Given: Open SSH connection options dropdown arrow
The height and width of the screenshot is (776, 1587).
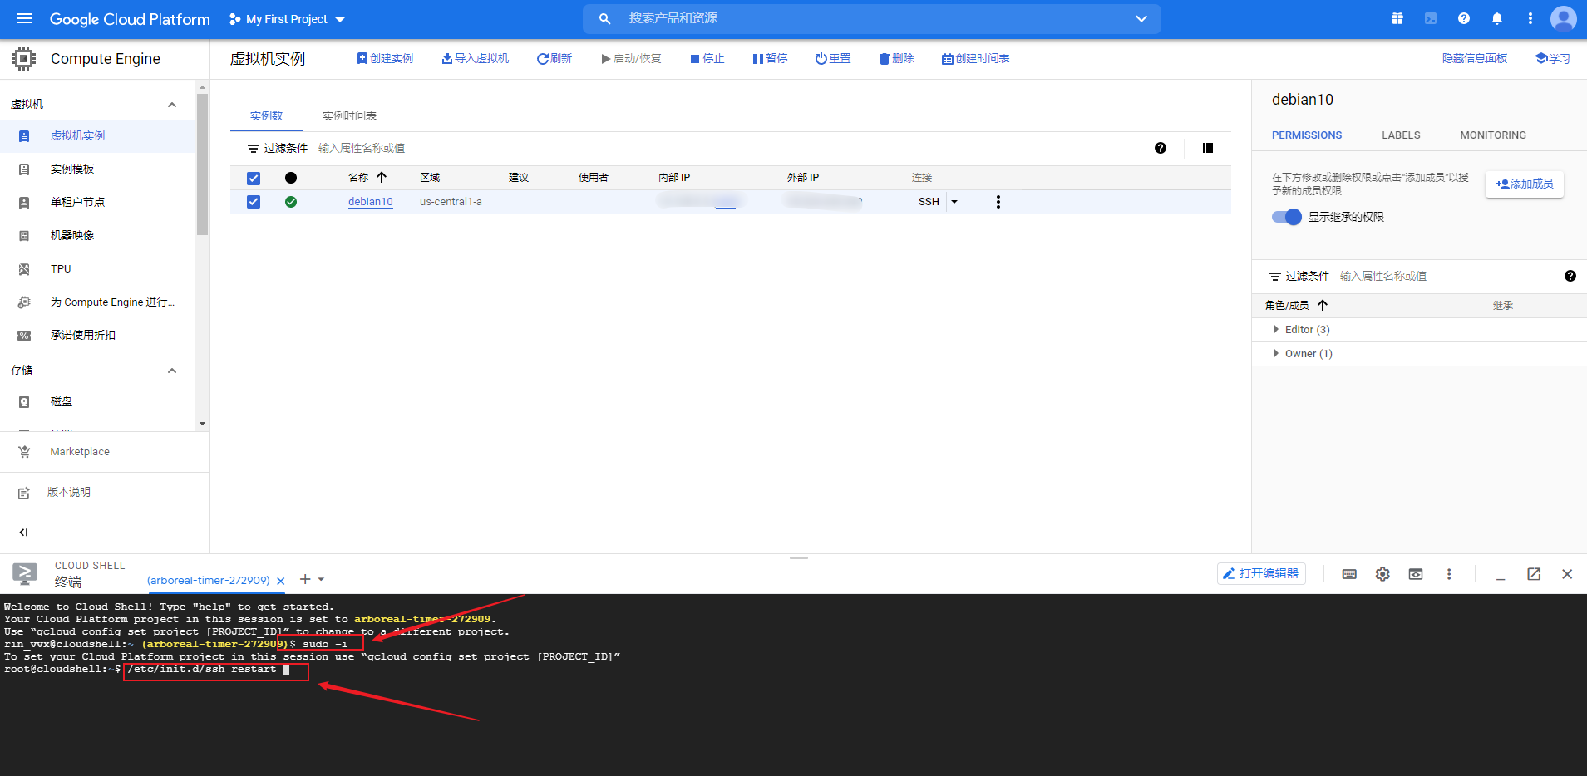Looking at the screenshot, I should tap(954, 202).
